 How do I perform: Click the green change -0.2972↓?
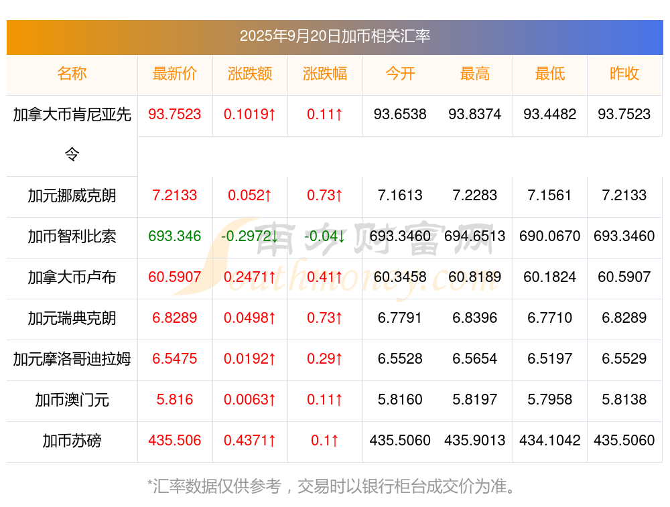[x=250, y=236]
